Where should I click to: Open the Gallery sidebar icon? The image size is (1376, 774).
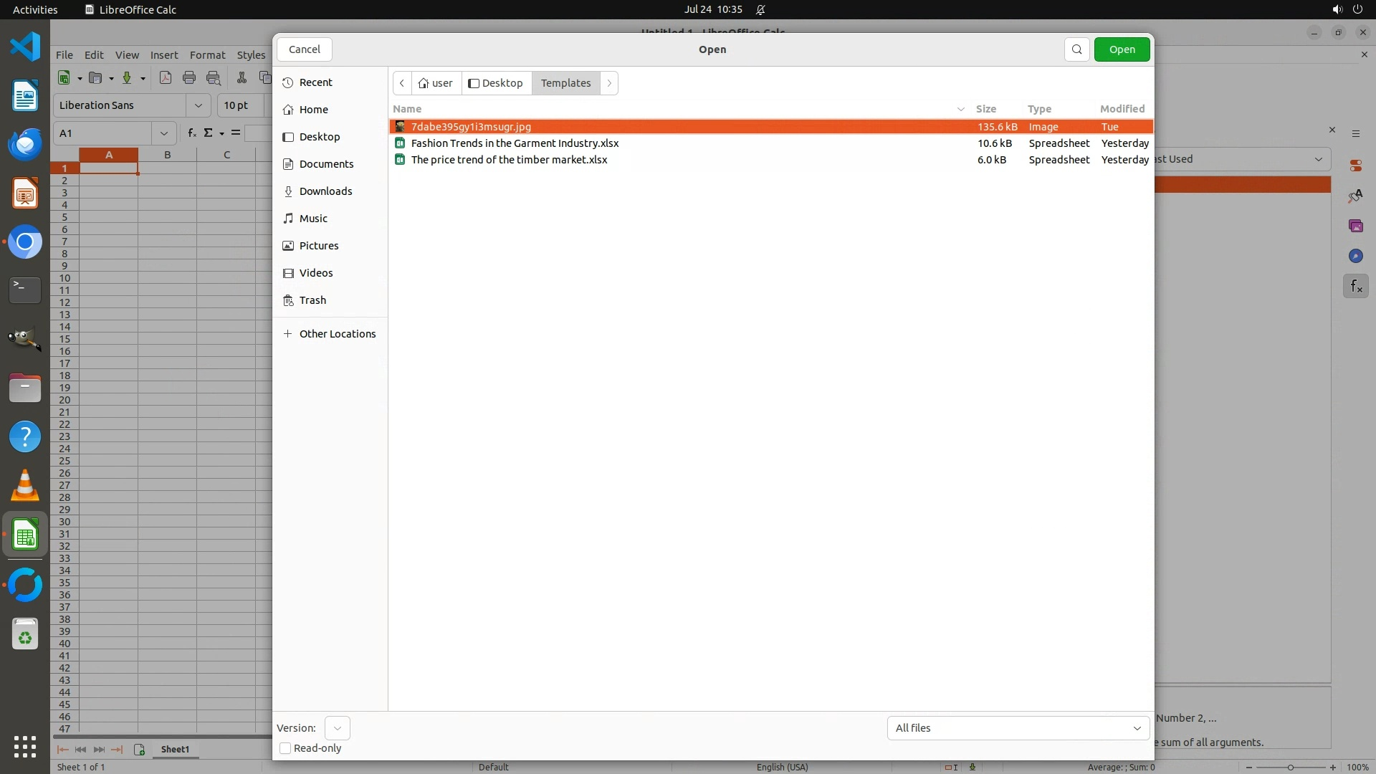click(1355, 226)
